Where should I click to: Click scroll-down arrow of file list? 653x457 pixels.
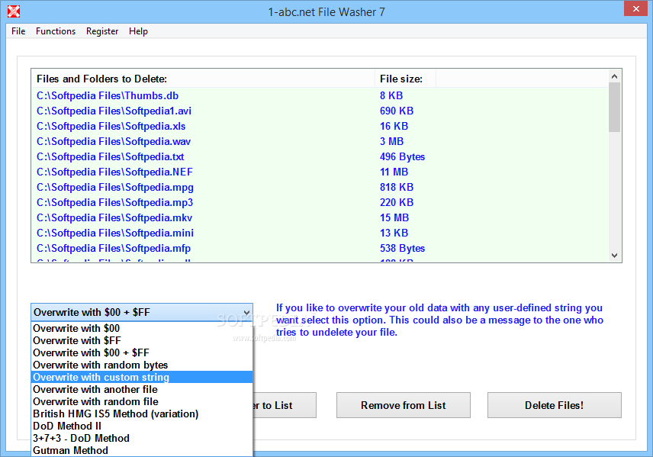click(614, 256)
